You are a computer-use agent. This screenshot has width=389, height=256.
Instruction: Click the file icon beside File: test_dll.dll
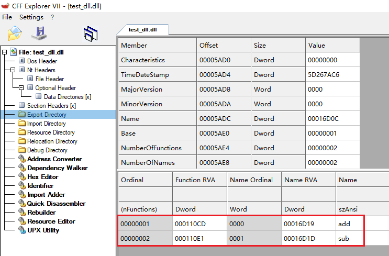(14, 52)
